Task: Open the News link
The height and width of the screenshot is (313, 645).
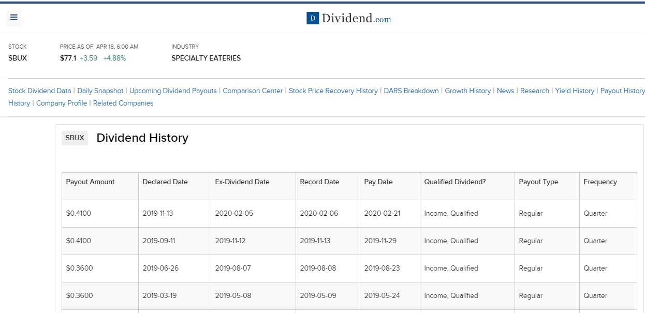Action: pos(506,91)
